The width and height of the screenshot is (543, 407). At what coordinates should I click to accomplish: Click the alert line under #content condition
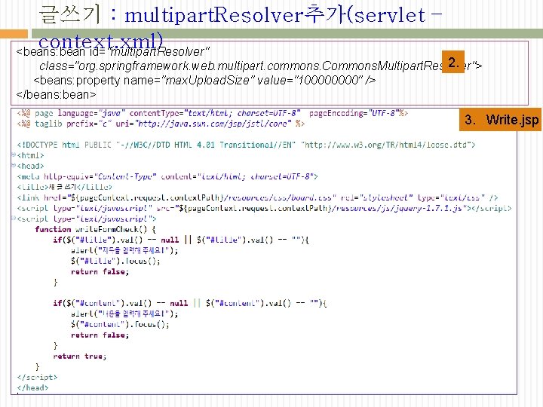click(x=124, y=314)
